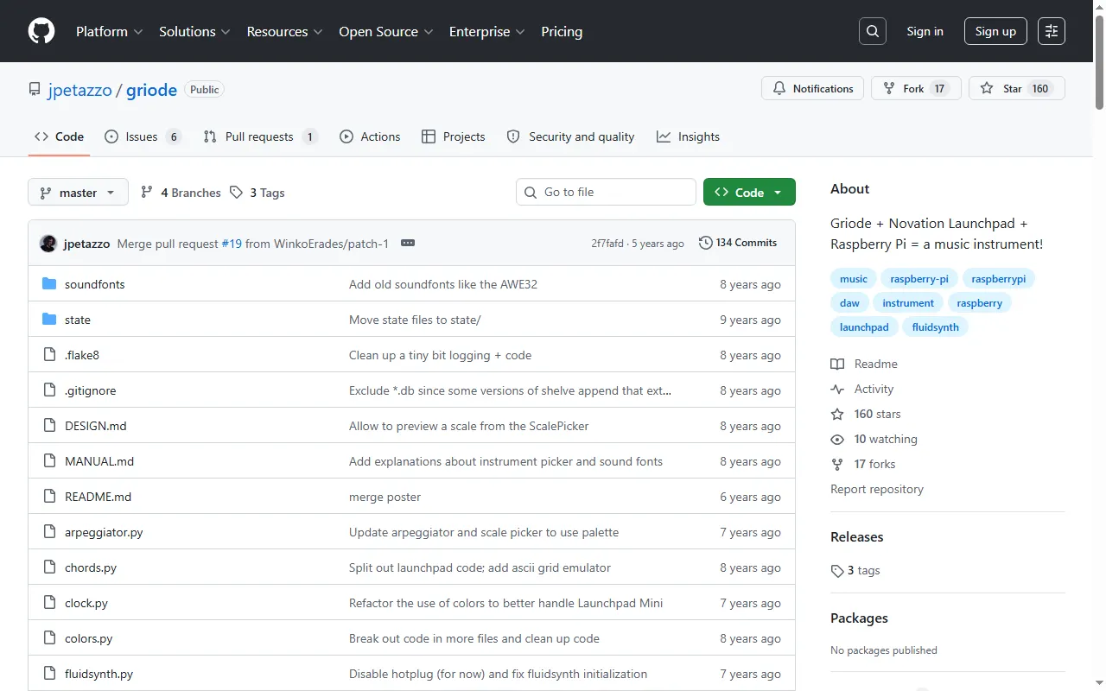View the 3 Tags link next to Branches
Image resolution: width=1106 pixels, height=691 pixels.
(257, 193)
